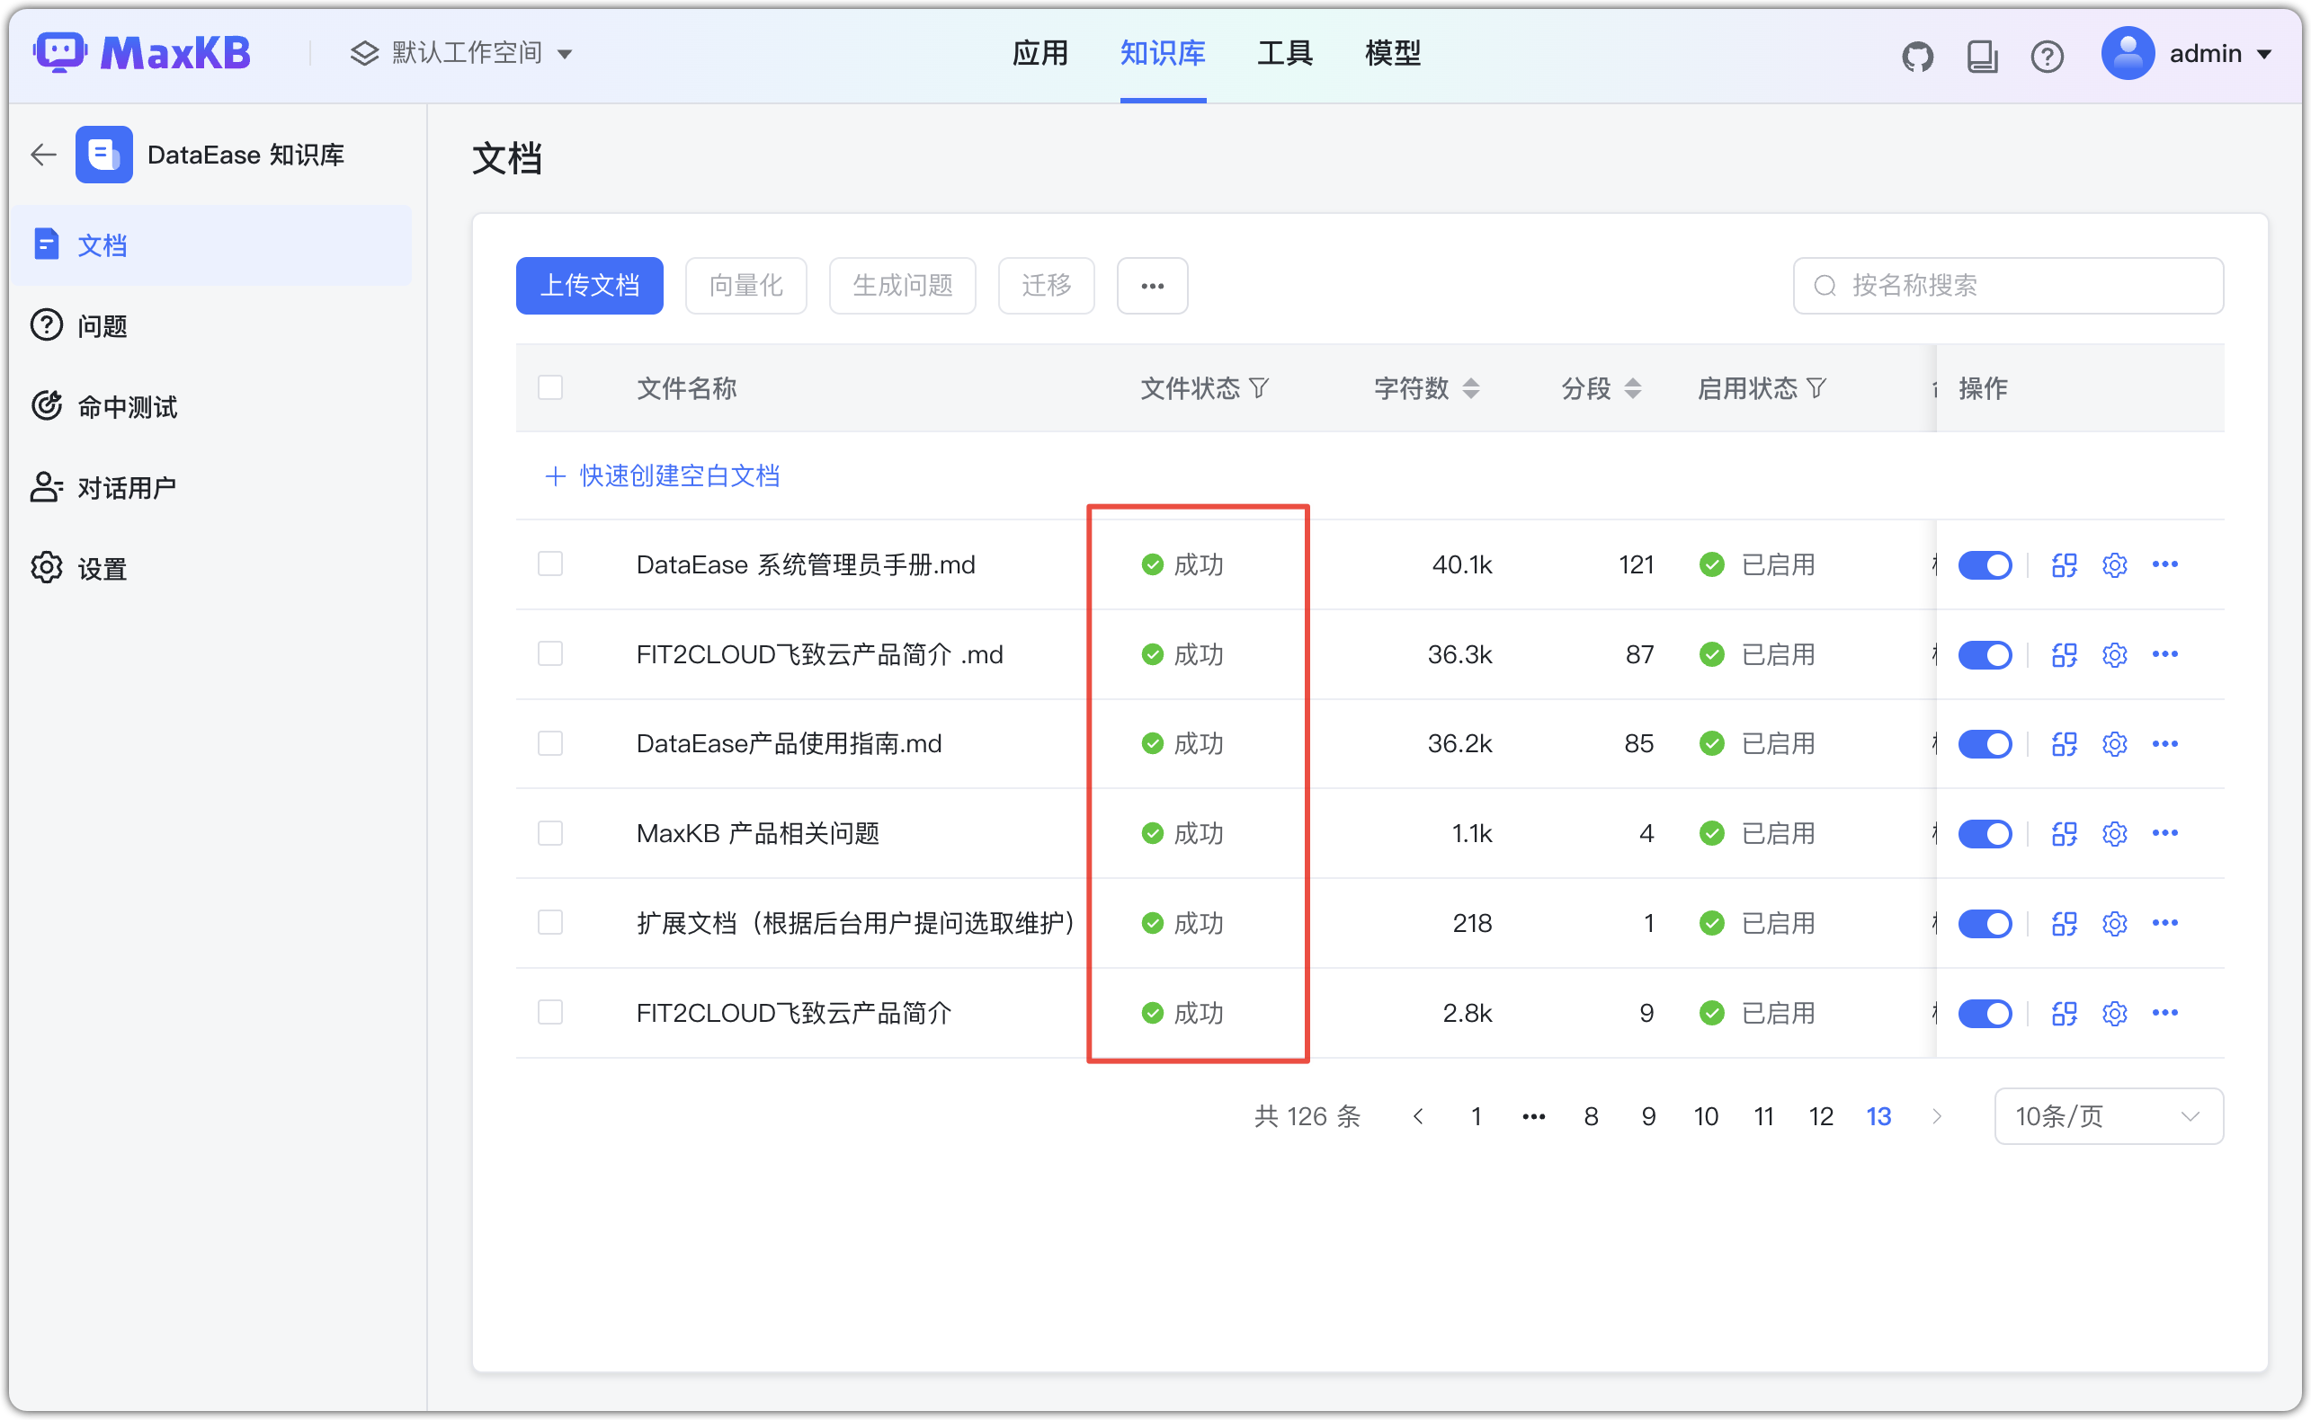Open the documentation book icon
This screenshot has height=1420, width=2311.
click(x=1982, y=57)
